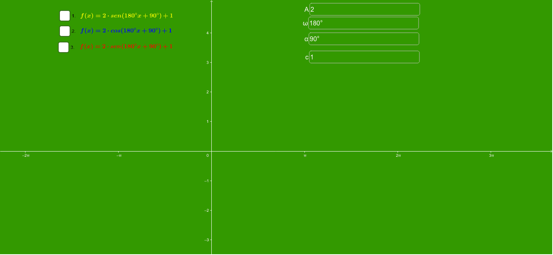The width and height of the screenshot is (553, 255).
Task: Click the −3 label on the y-axis
Action: coord(206,240)
